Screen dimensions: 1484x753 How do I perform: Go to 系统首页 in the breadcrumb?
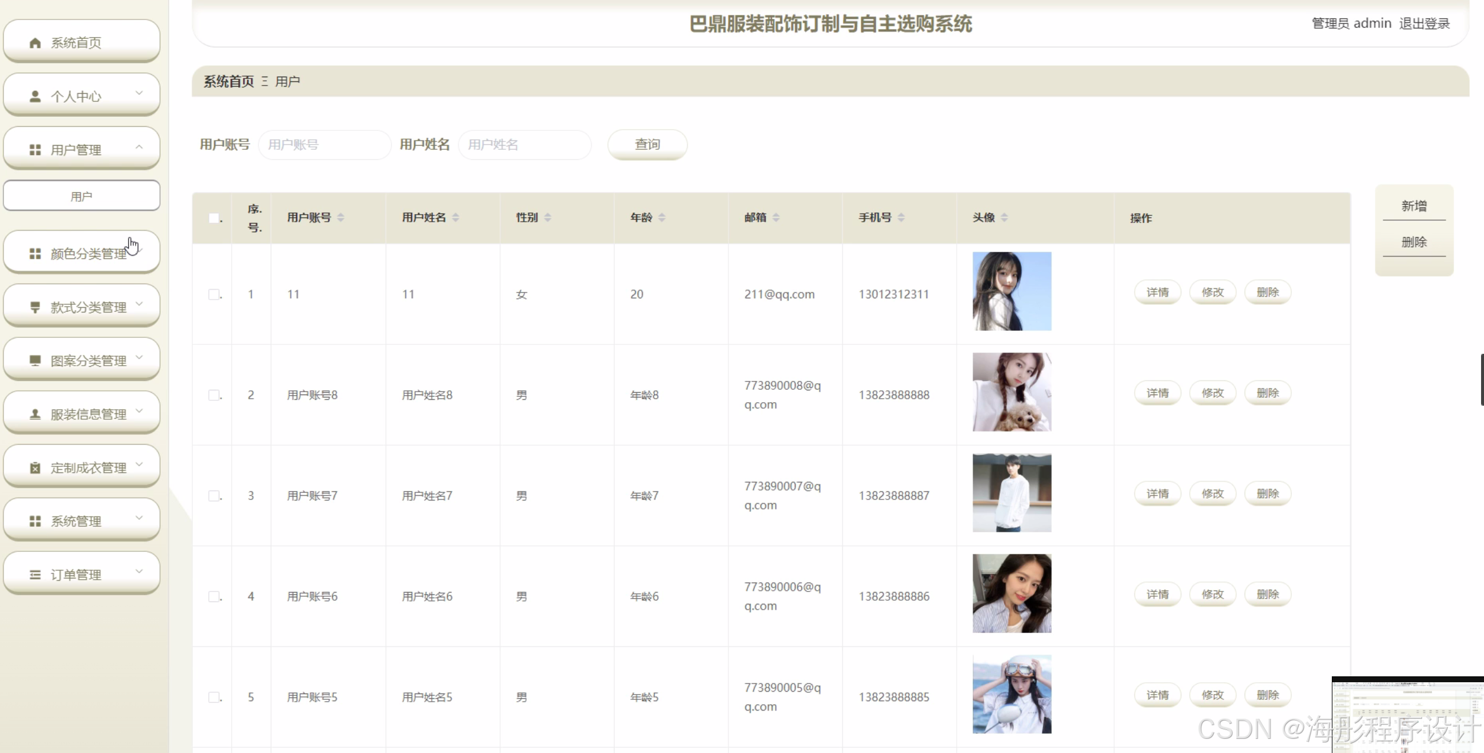tap(228, 81)
